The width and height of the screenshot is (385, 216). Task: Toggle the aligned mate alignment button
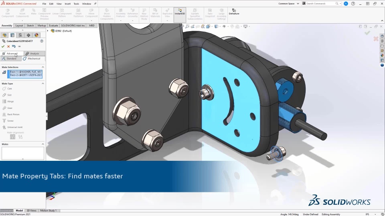[x=12, y=137]
